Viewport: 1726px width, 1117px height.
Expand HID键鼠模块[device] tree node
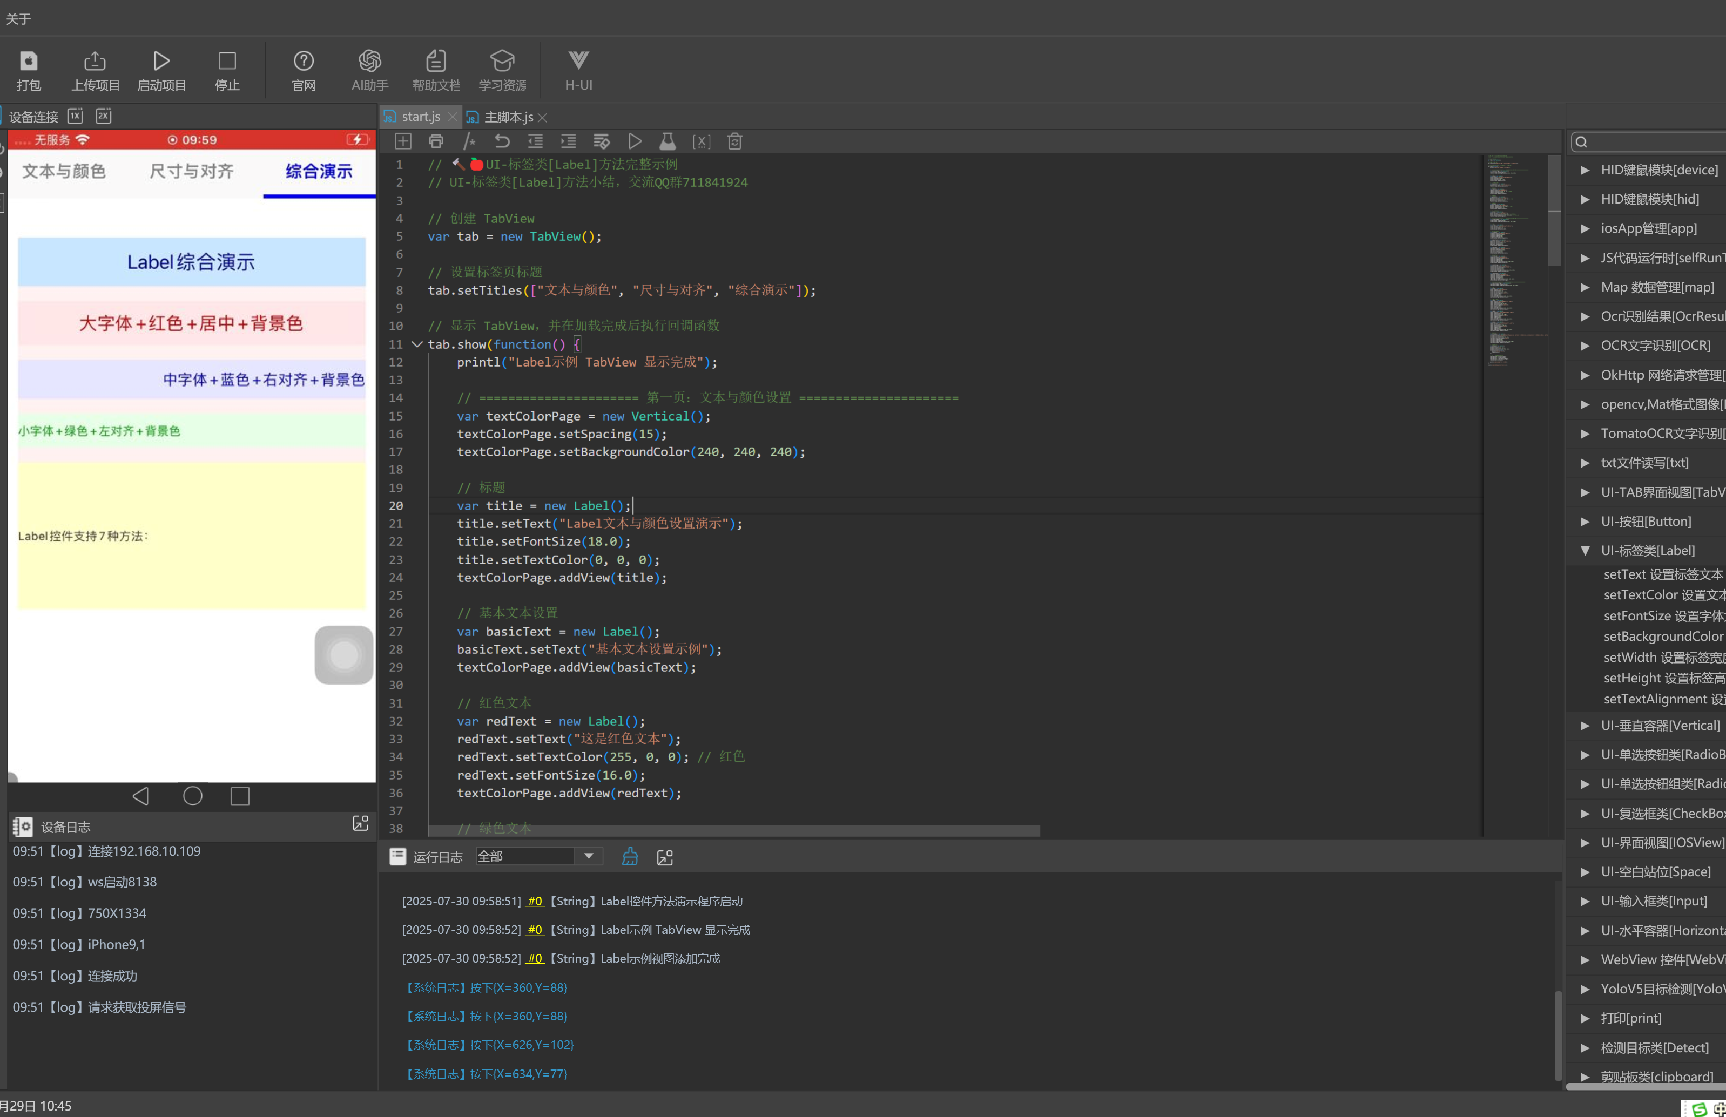1585,170
